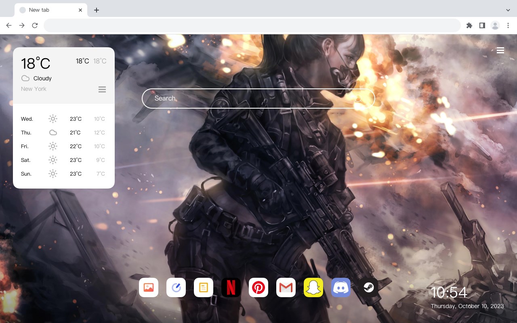Click Thursday's high of 21°C
Screen dimensions: 517x323
(75, 132)
